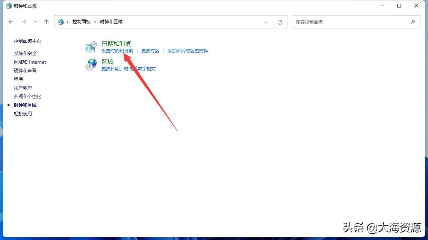Click the refresh icon in the address bar
Image resolution: width=428 pixels, height=240 pixels.
coord(280,22)
